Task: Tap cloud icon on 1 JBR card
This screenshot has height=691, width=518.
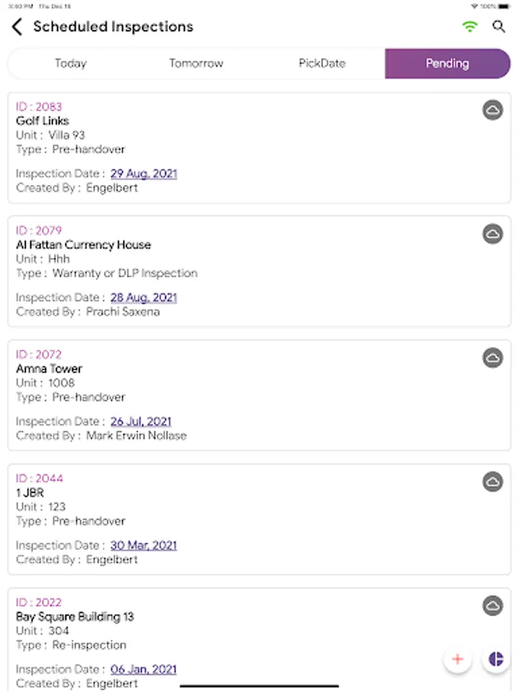Action: [493, 482]
